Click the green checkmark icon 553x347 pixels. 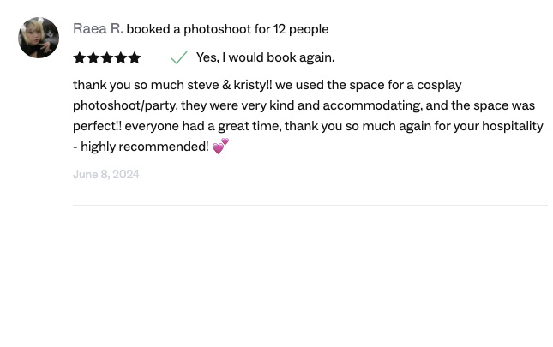pos(179,58)
